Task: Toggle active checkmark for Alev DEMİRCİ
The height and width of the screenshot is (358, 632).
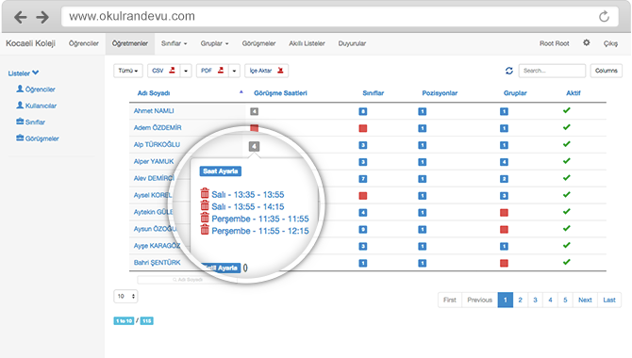Action: 567,178
